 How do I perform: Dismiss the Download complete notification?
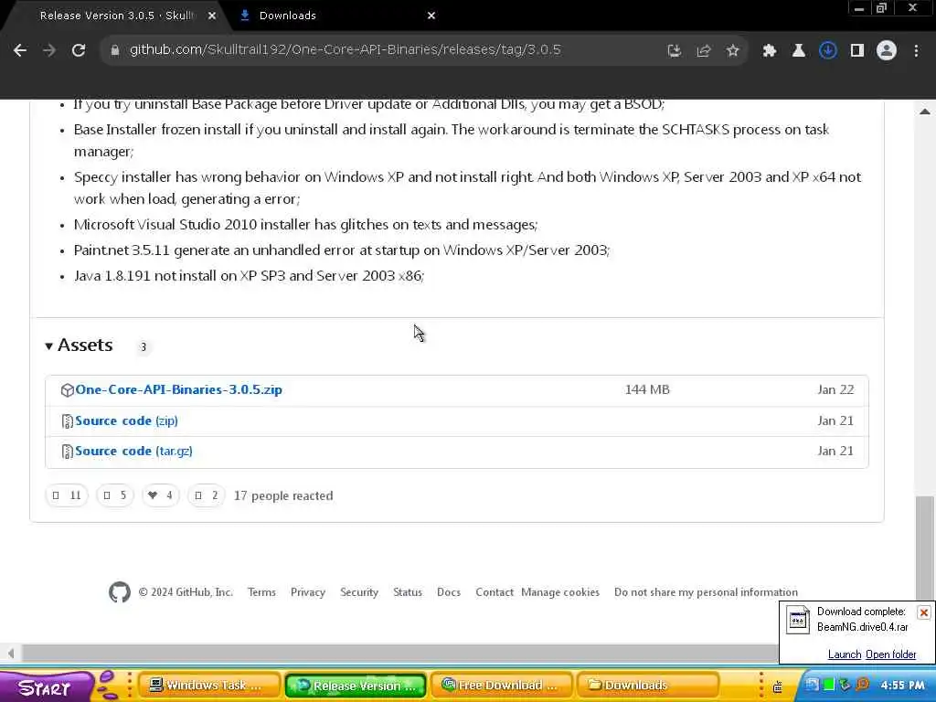(x=923, y=612)
